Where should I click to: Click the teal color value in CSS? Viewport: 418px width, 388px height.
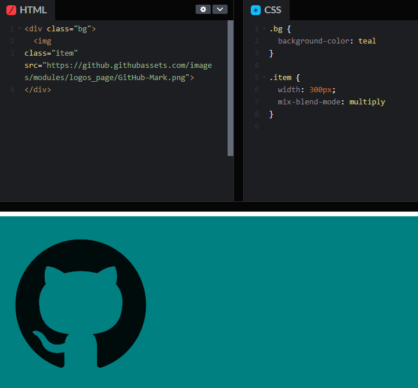click(x=367, y=41)
